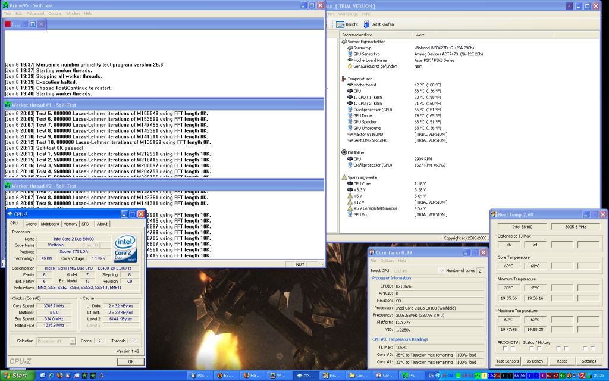Viewport: 609px width, 381px height.
Task: Click the icon next to GPU Sensortyp
Action: (x=350, y=54)
